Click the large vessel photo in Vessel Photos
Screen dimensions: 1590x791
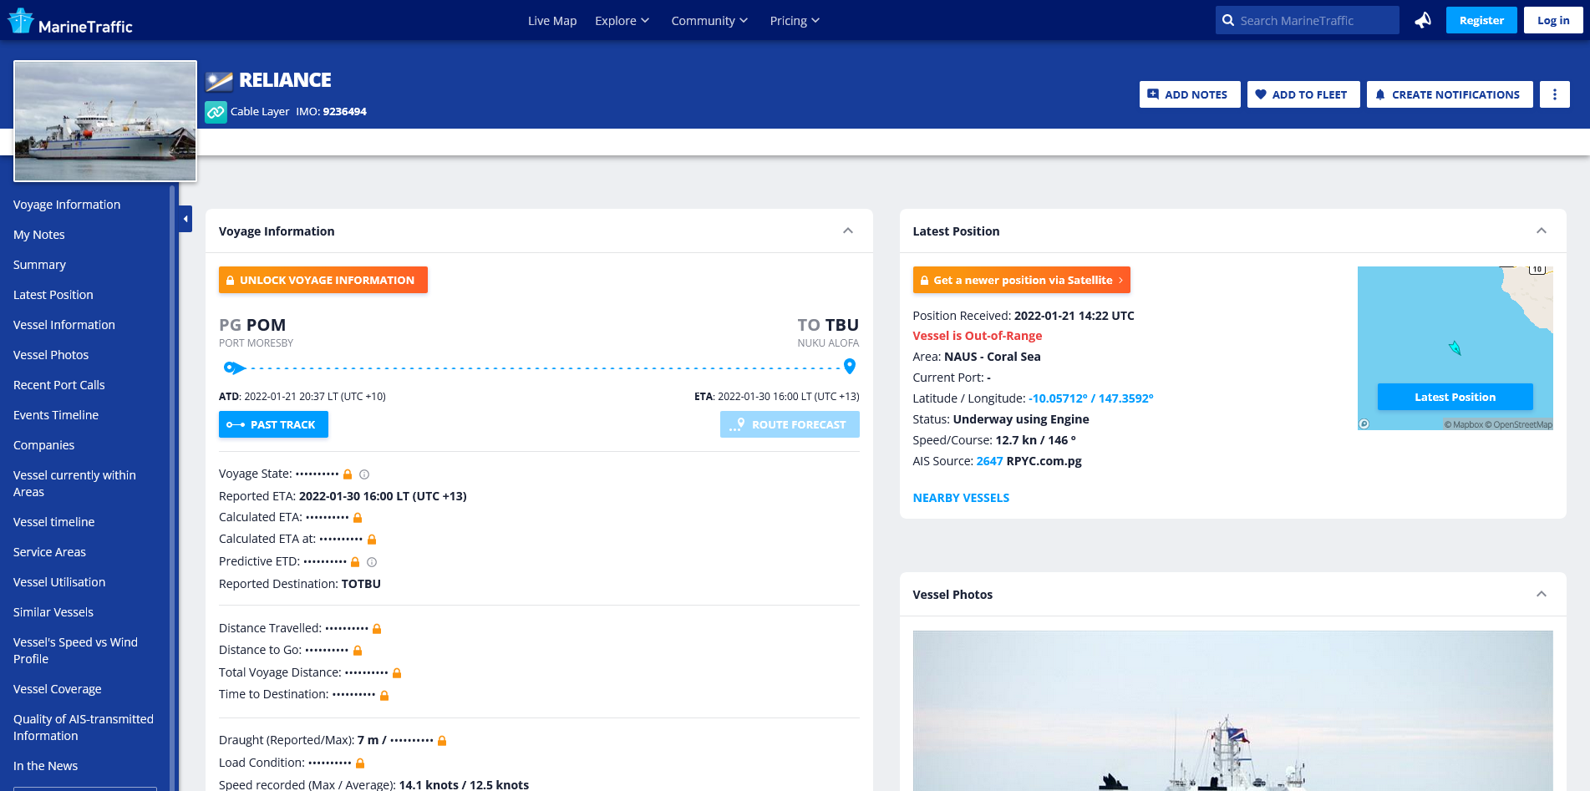(x=1232, y=711)
